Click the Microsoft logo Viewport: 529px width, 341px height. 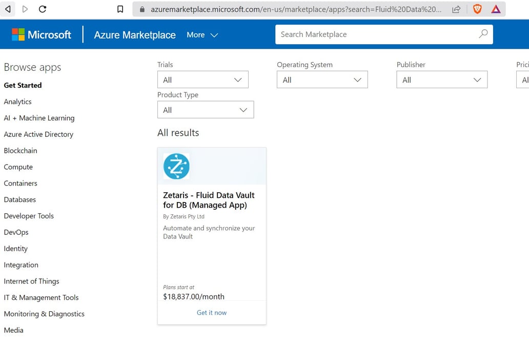[x=42, y=35]
